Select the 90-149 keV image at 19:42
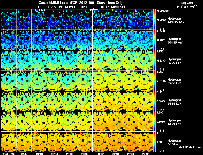 (x=24, y=40)
